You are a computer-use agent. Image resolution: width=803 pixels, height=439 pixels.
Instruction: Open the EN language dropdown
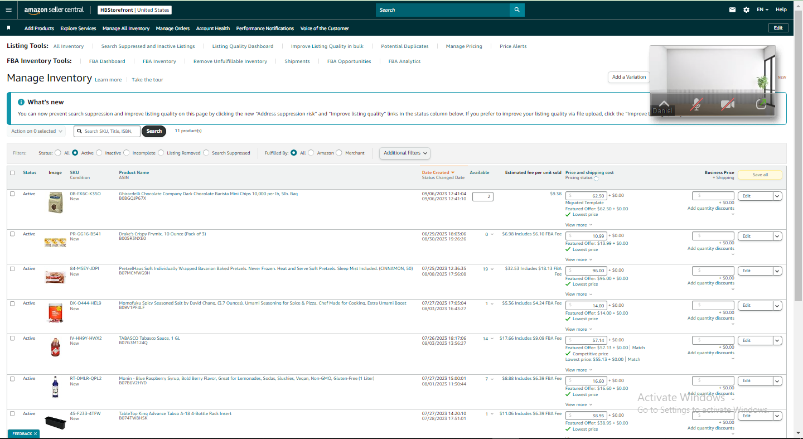[762, 9]
